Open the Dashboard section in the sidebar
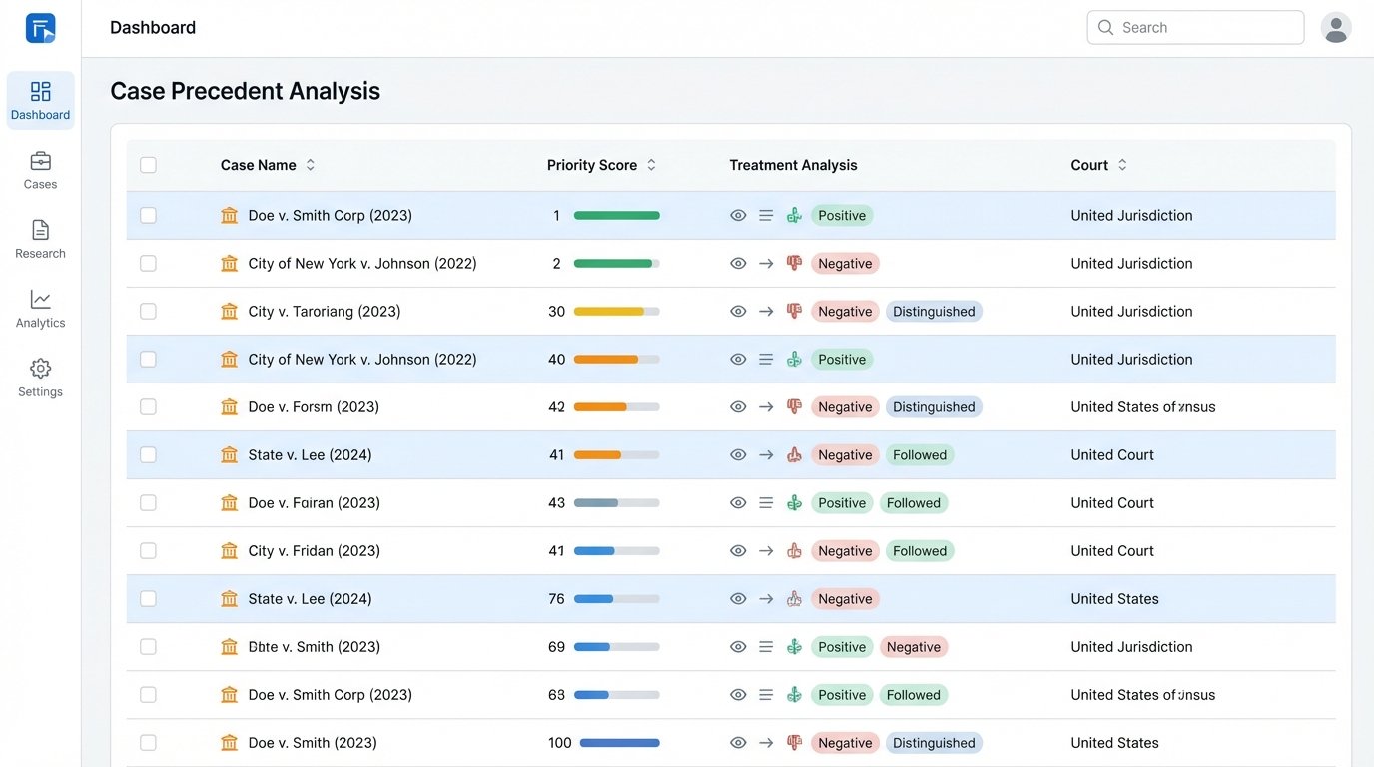The width and height of the screenshot is (1374, 767). click(40, 100)
